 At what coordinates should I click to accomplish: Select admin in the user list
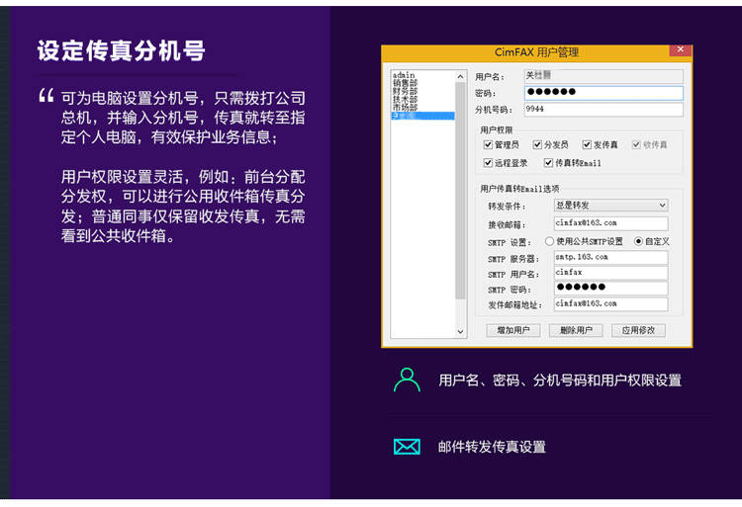pyautogui.click(x=404, y=75)
